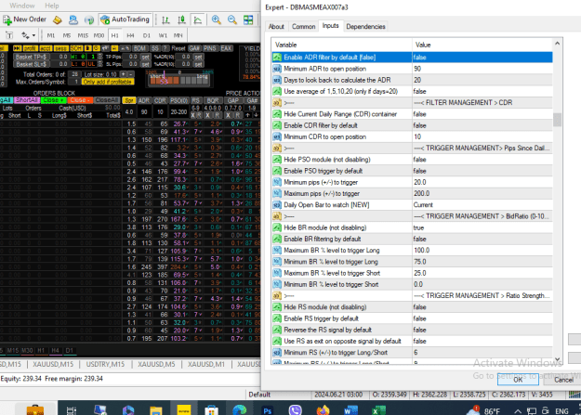Switch to candlestick chart display
The height and width of the screenshot is (415, 581).
pyautogui.click(x=181, y=20)
